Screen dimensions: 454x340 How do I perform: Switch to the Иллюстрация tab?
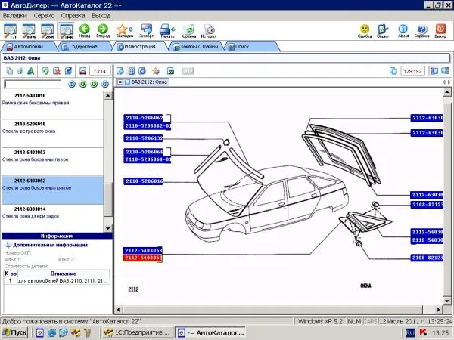tap(139, 47)
